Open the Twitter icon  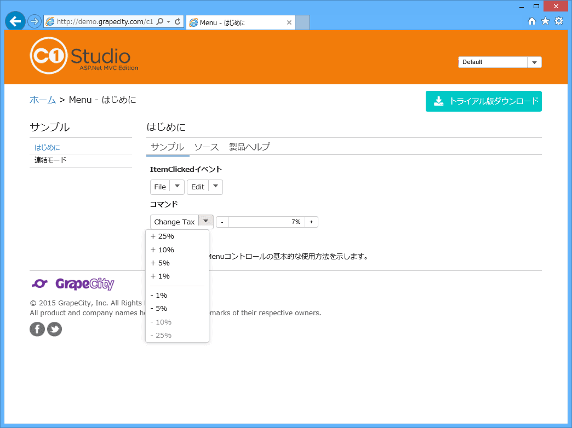click(54, 329)
